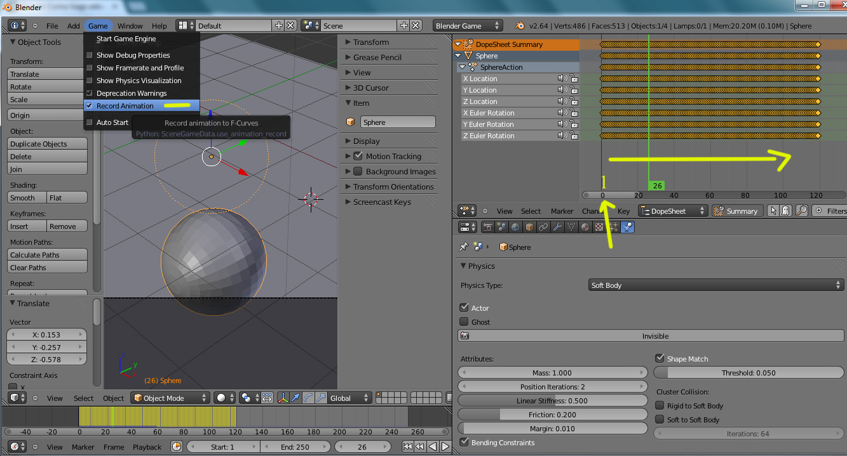
Task: Click the add new scene plus icon
Action: pos(403,25)
